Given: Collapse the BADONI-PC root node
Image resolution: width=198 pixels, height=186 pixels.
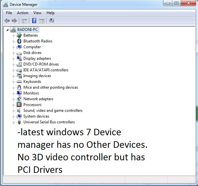Looking at the screenshot, I should click(x=7, y=30).
